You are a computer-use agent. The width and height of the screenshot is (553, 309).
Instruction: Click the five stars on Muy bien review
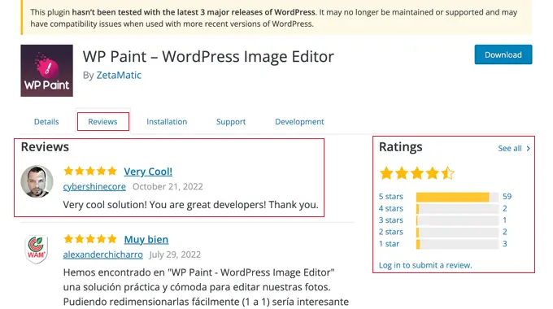click(x=90, y=239)
